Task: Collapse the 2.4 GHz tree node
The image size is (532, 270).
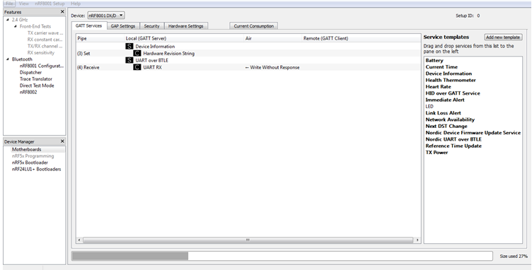Action: (8, 20)
